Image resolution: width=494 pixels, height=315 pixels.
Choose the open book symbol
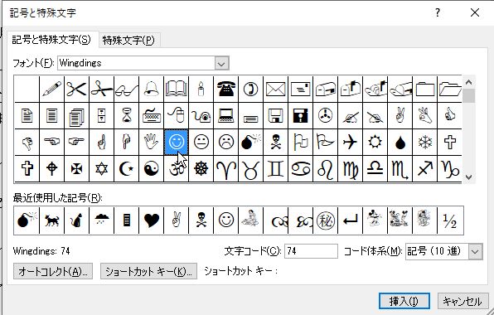click(176, 90)
